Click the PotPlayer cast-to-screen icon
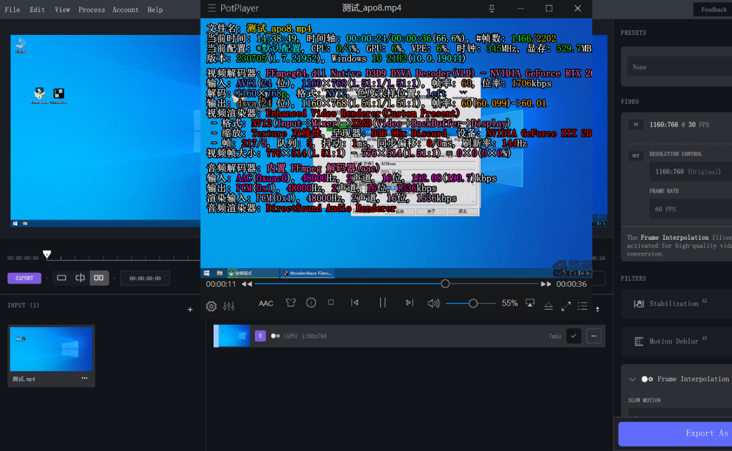 [529, 302]
